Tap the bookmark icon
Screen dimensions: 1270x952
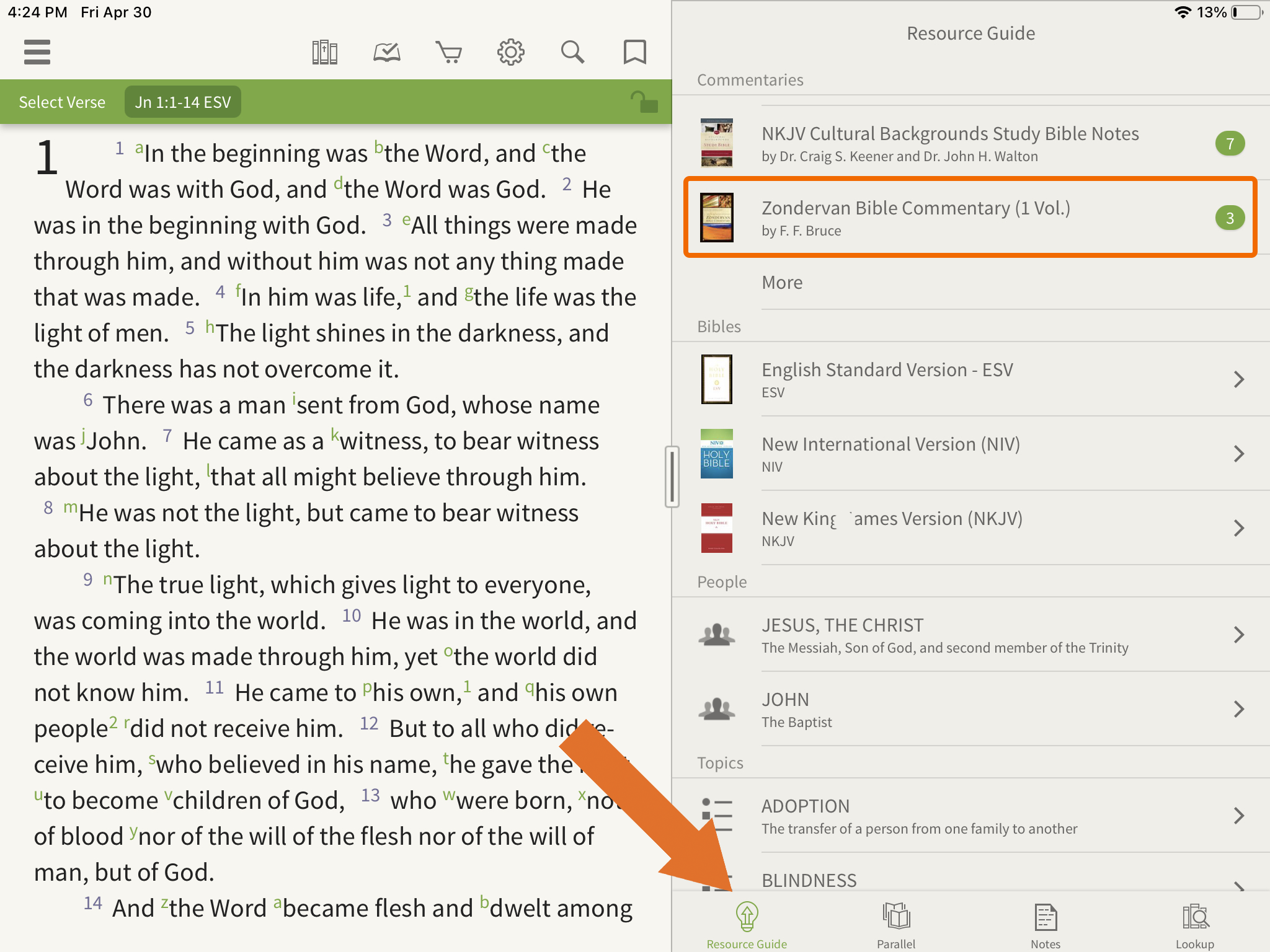[634, 52]
